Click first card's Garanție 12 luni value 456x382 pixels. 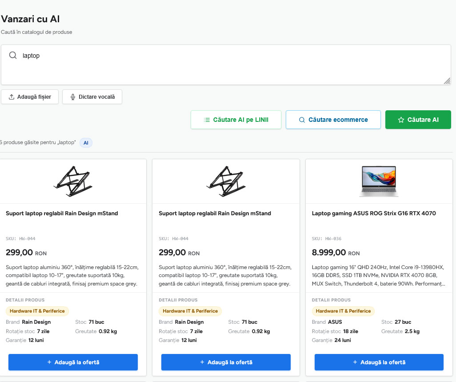[x=36, y=340]
